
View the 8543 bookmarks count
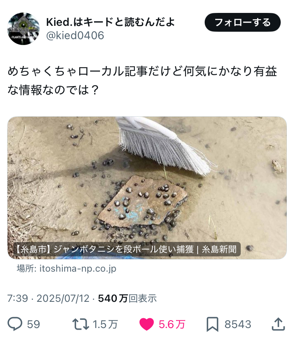coord(238,324)
